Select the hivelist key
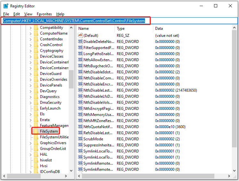Image resolution: width=239 pixels, height=181 pixels. [46, 160]
